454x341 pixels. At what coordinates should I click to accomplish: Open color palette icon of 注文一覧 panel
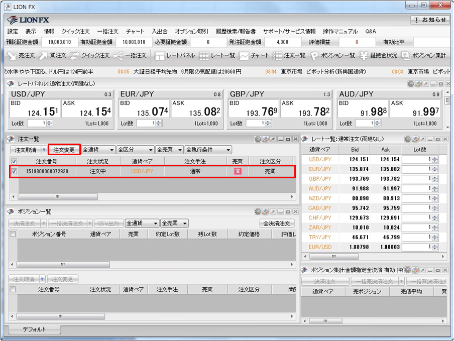coord(265,139)
